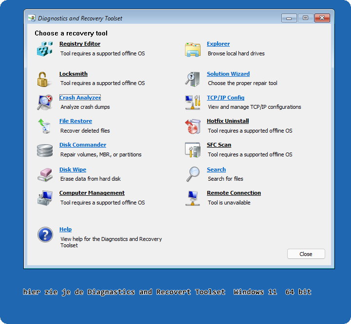Click the 'Tool is unavailable' text
351x324 pixels.
[229, 203]
